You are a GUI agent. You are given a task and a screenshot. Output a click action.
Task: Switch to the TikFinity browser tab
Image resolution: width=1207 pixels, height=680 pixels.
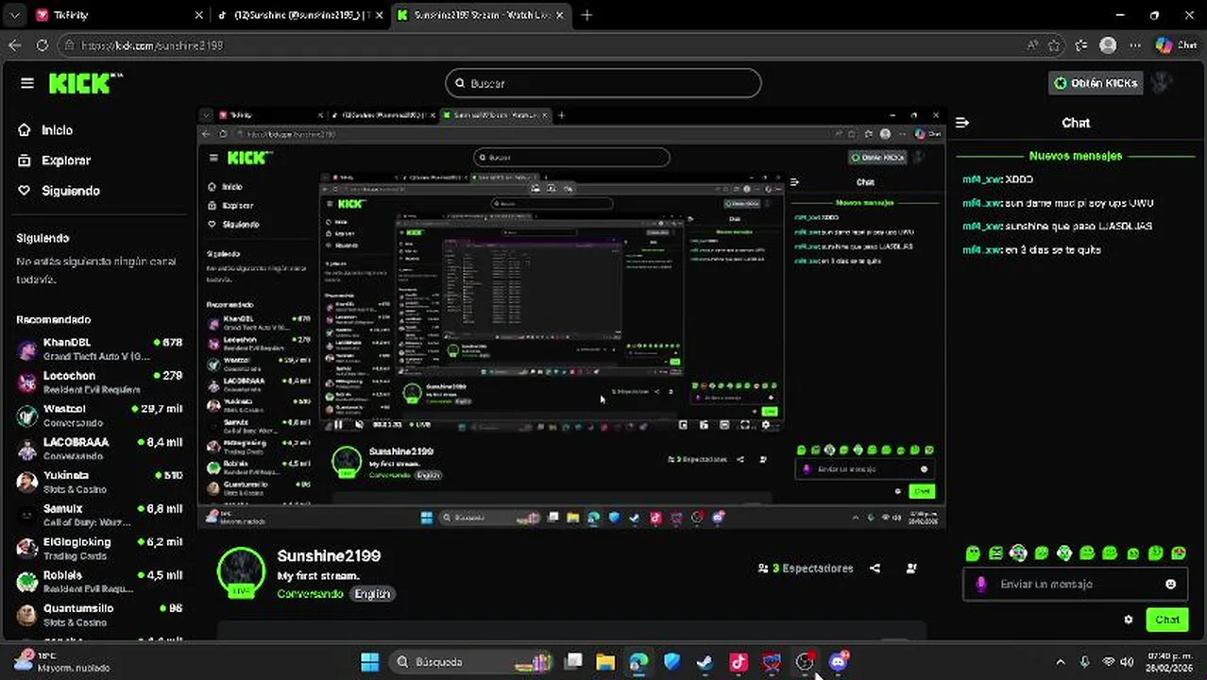pyautogui.click(x=118, y=15)
